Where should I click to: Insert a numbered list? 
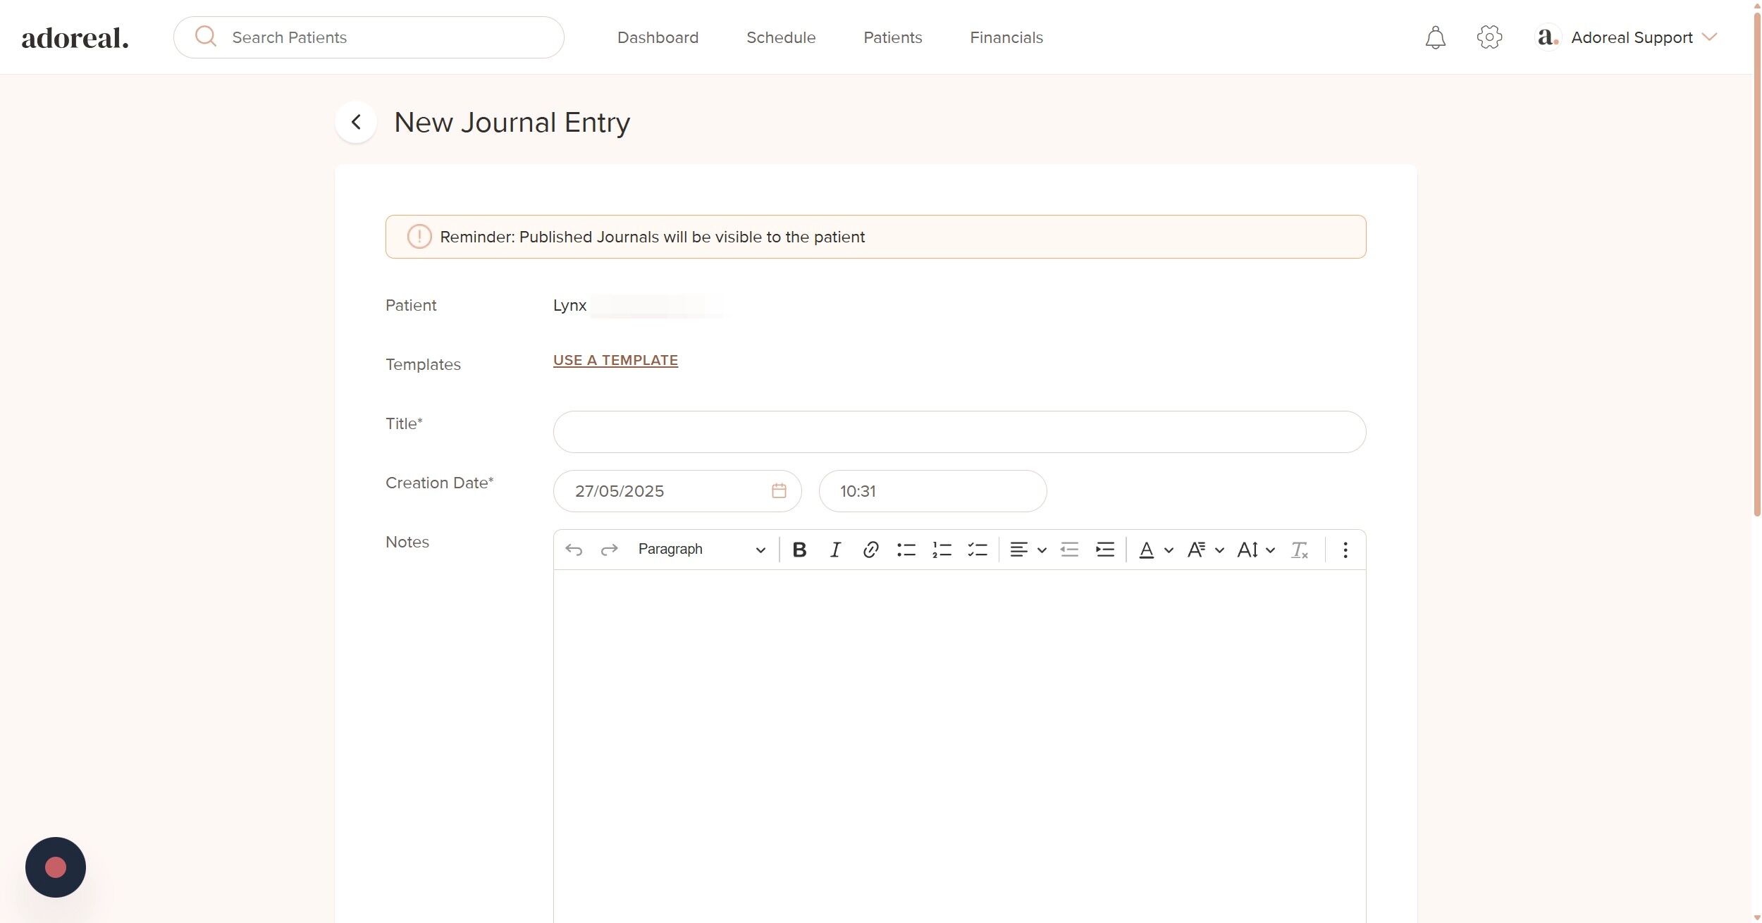pos(942,550)
